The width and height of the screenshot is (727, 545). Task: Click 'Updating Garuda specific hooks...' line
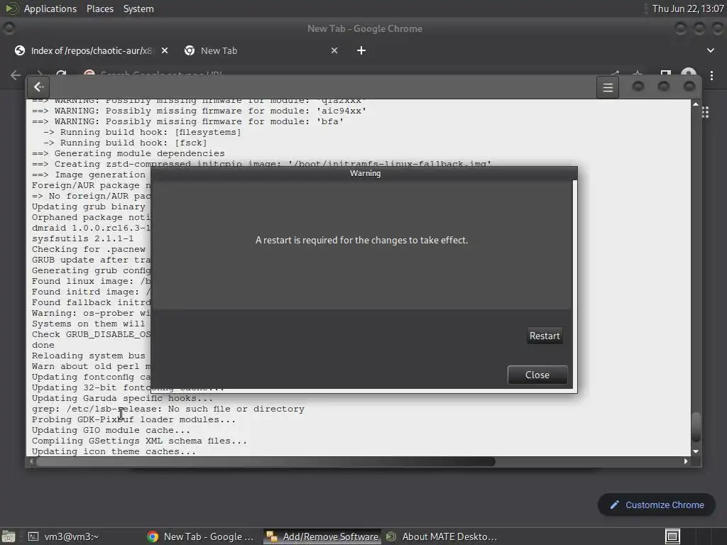click(122, 398)
